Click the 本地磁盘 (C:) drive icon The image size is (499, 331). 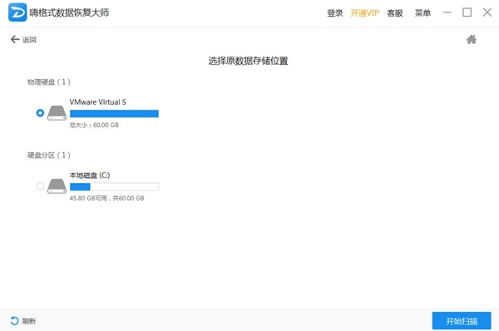point(57,186)
